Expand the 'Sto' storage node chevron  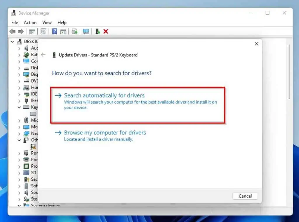pyautogui.click(x=19, y=199)
